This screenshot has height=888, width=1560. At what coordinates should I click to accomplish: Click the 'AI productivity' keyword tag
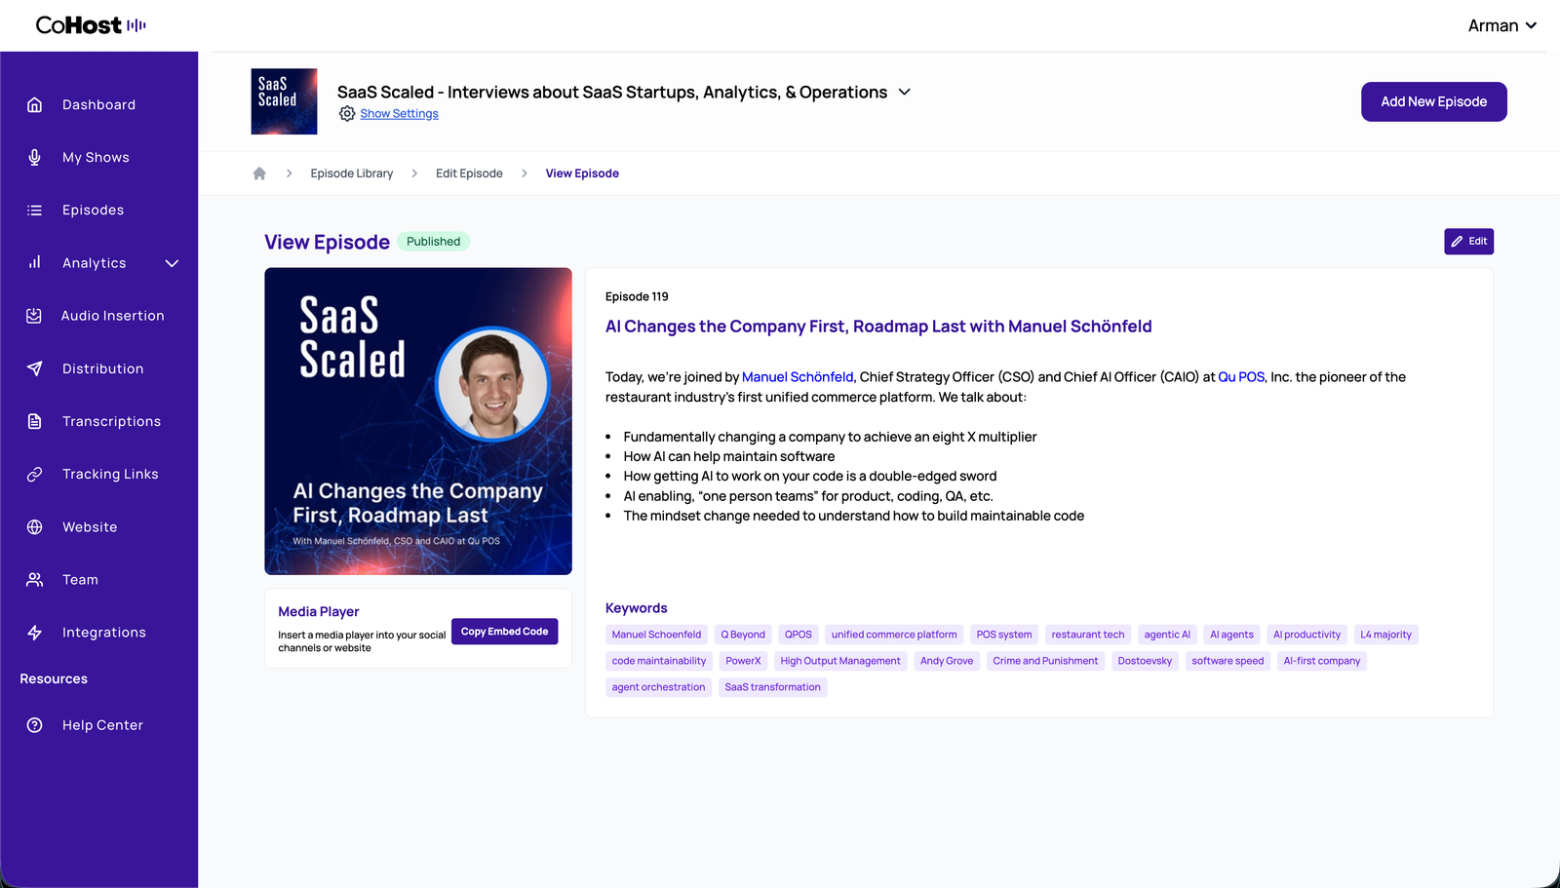(1306, 635)
